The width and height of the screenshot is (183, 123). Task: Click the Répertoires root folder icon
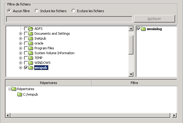click(14, 89)
